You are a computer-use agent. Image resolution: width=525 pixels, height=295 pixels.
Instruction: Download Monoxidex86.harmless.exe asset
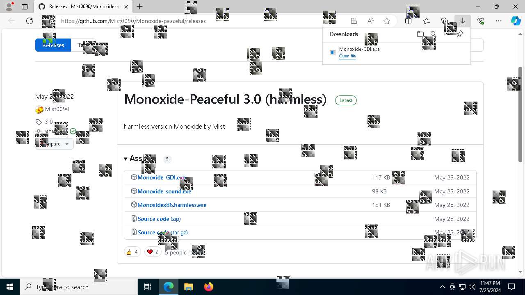[x=172, y=205]
